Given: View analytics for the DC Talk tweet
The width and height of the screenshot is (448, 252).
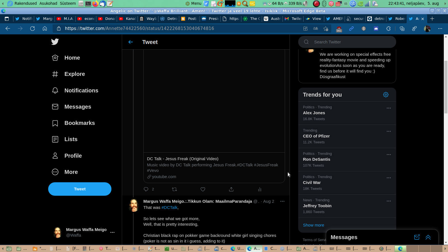Looking at the screenshot, I should [260, 189].
